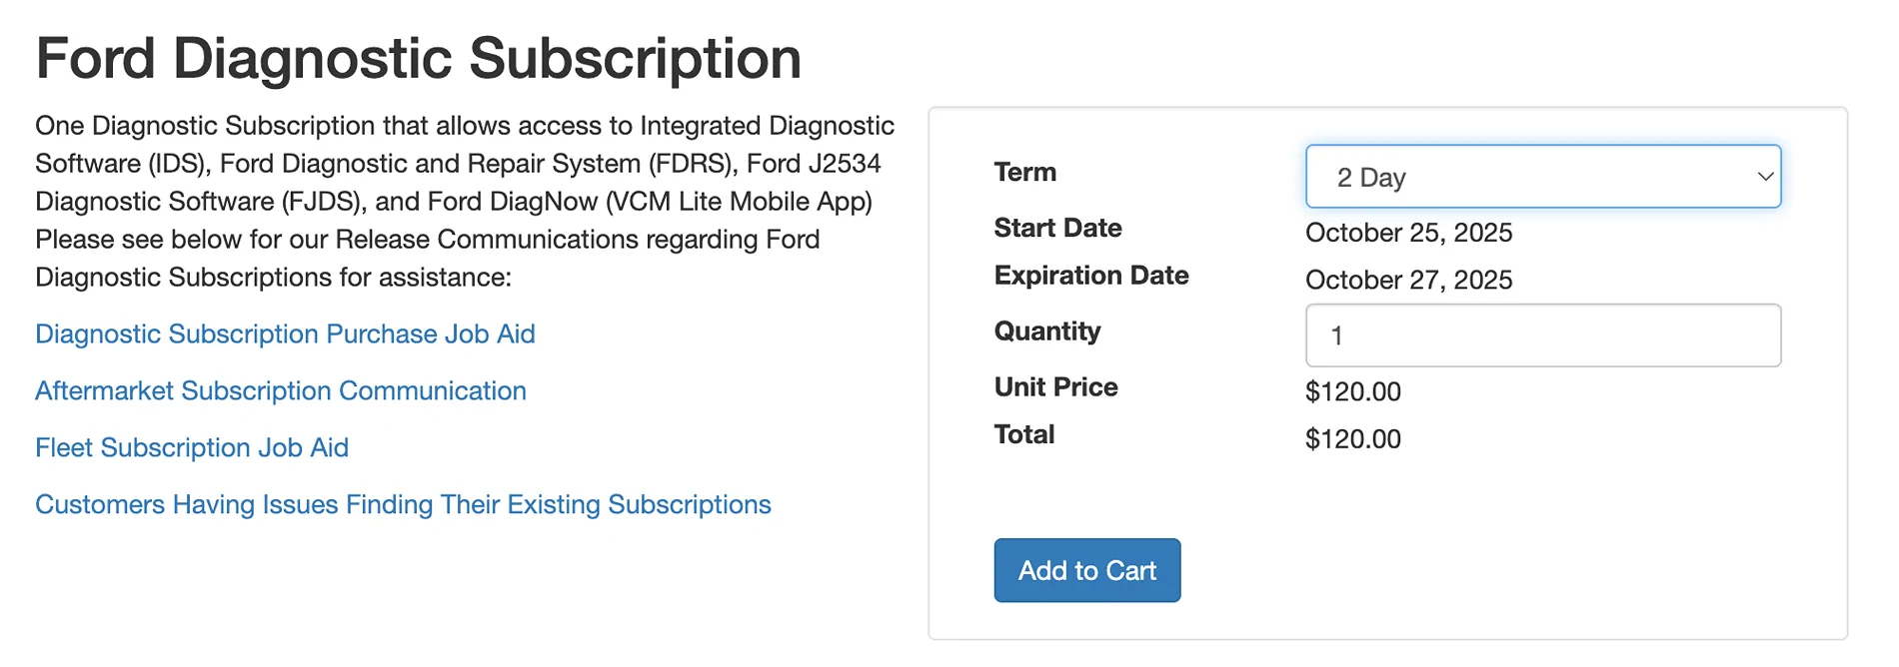Open Diagnostic Subscription Purchase Job Aid link
1899x667 pixels.
(x=285, y=334)
